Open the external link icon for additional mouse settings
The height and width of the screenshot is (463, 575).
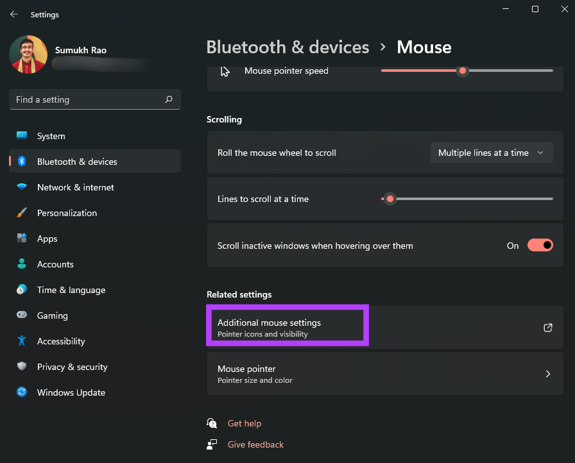(548, 328)
